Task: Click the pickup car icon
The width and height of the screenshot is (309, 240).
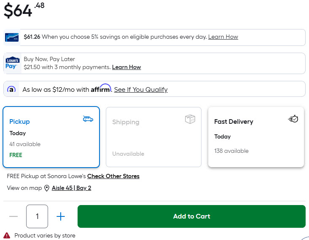Action: click(x=88, y=119)
